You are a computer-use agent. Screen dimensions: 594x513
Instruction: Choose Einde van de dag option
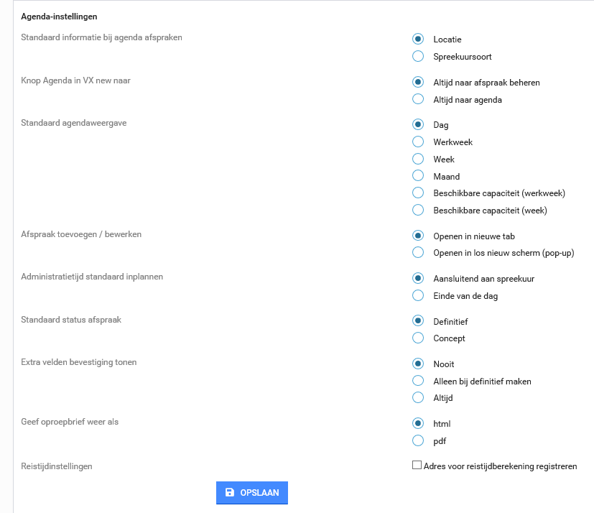click(418, 295)
